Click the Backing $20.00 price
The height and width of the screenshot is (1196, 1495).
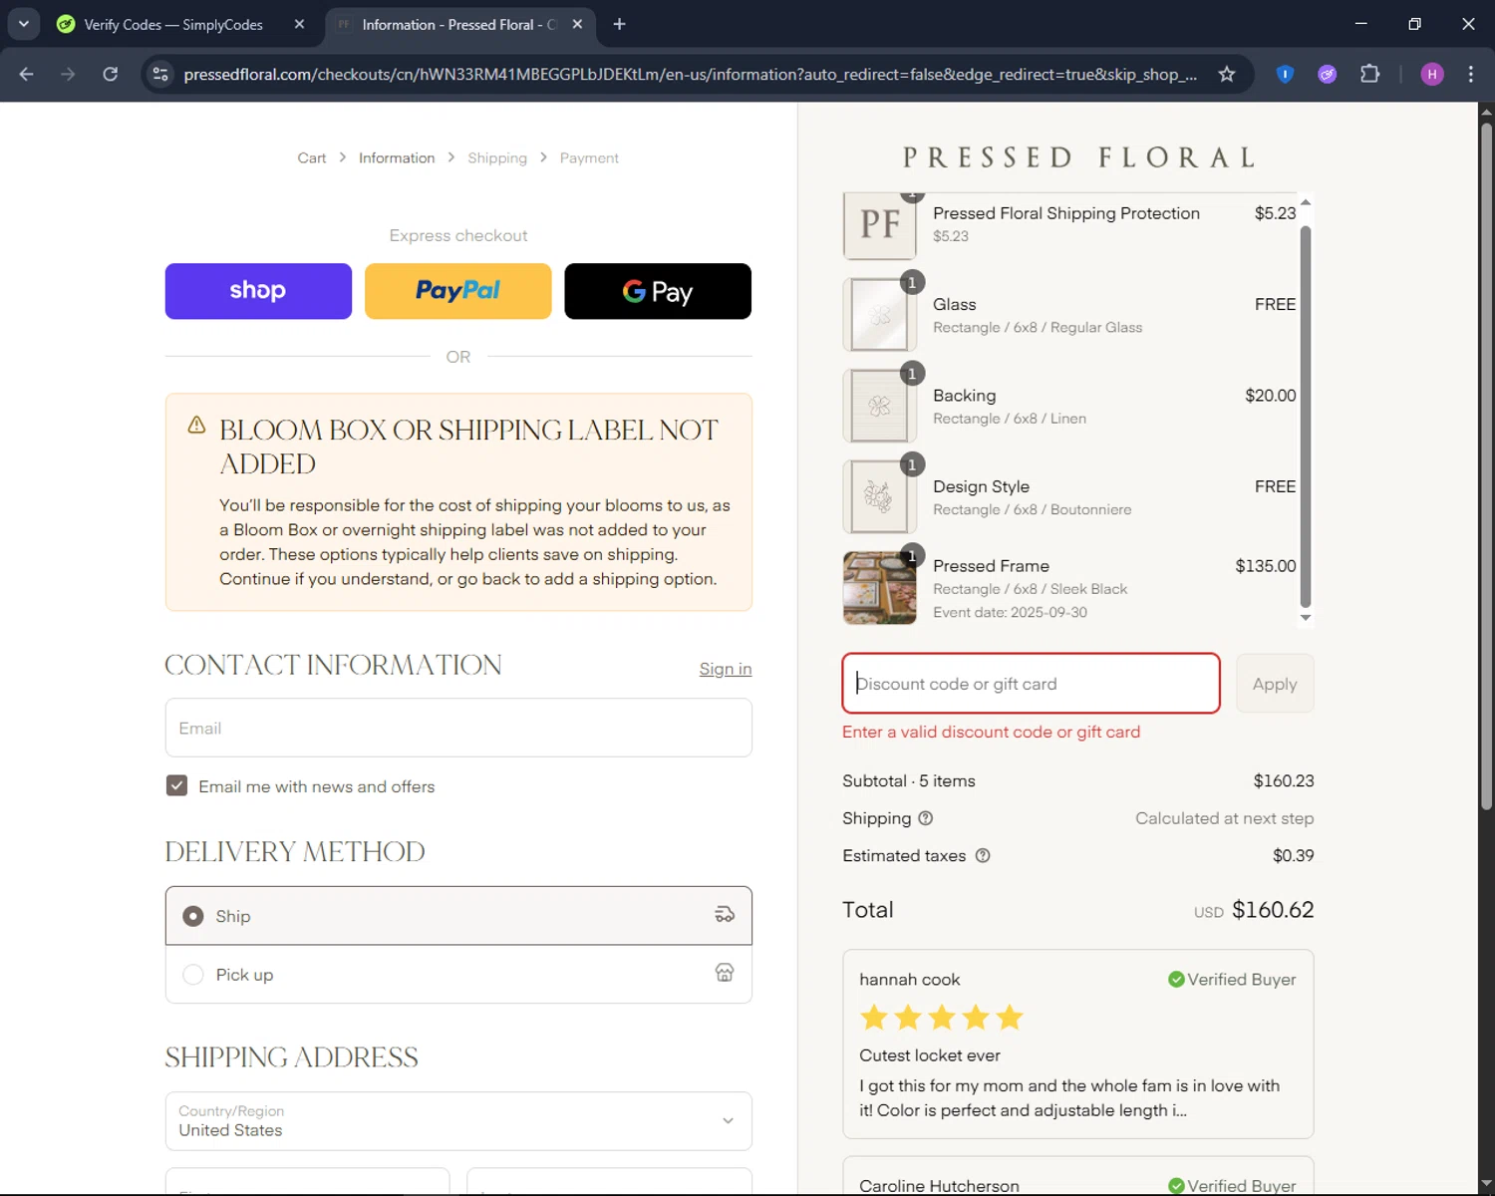(1271, 396)
